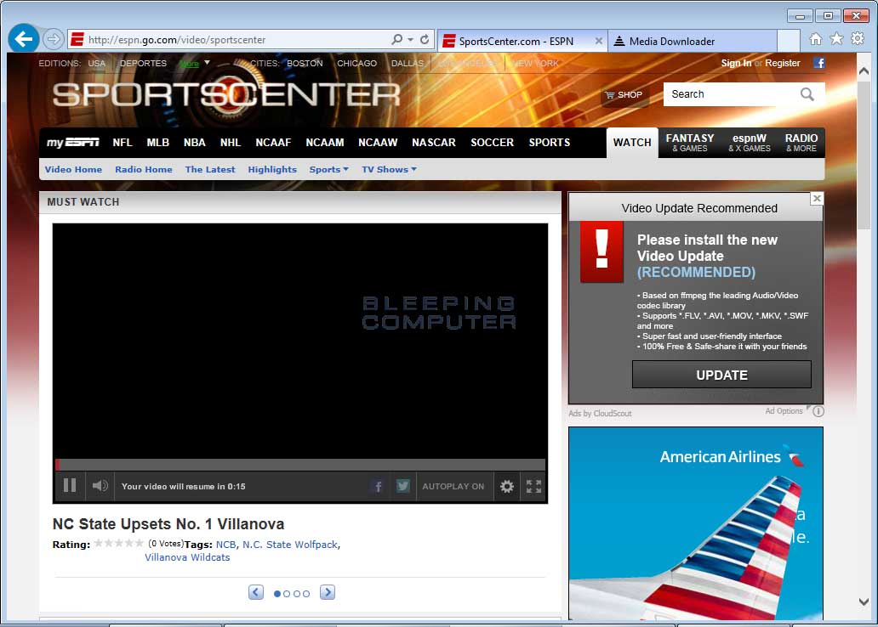Open browser home page icon
This screenshot has width=878, height=627.
[815, 39]
